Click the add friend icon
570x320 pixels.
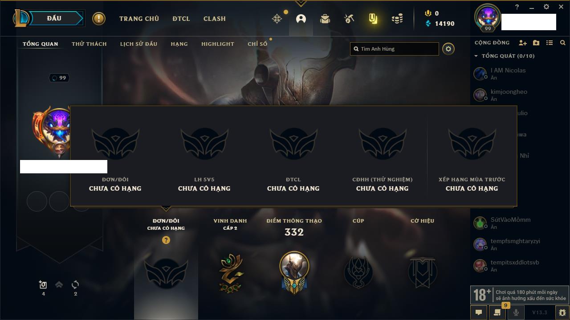click(523, 43)
